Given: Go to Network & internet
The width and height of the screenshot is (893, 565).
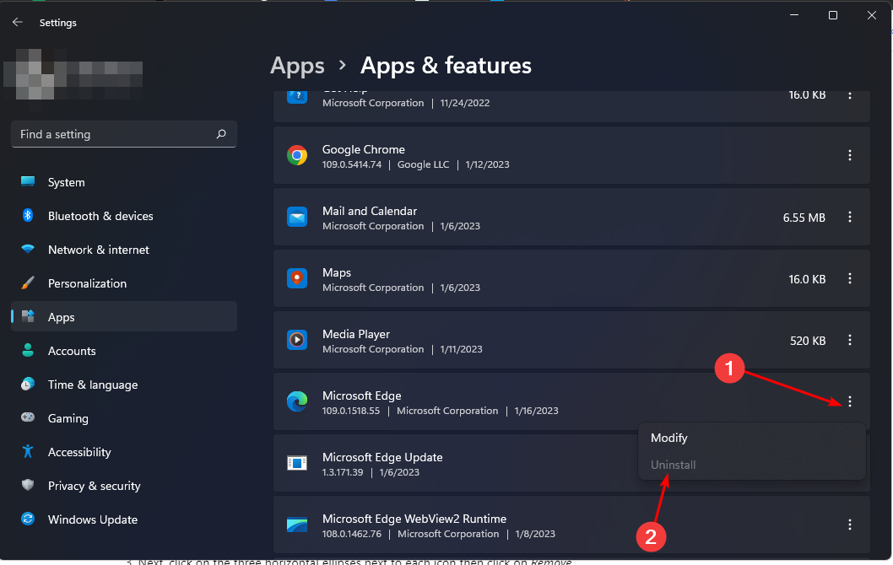Looking at the screenshot, I should click(x=123, y=250).
